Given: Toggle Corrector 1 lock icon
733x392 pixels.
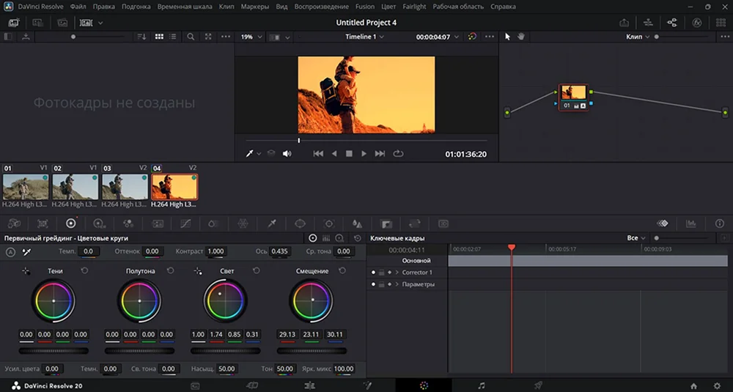Looking at the screenshot, I should click(x=381, y=273).
